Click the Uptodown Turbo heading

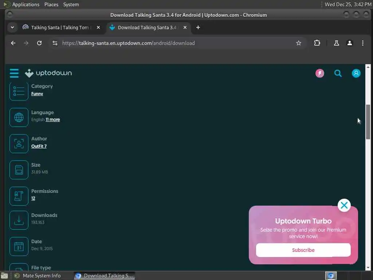303,221
